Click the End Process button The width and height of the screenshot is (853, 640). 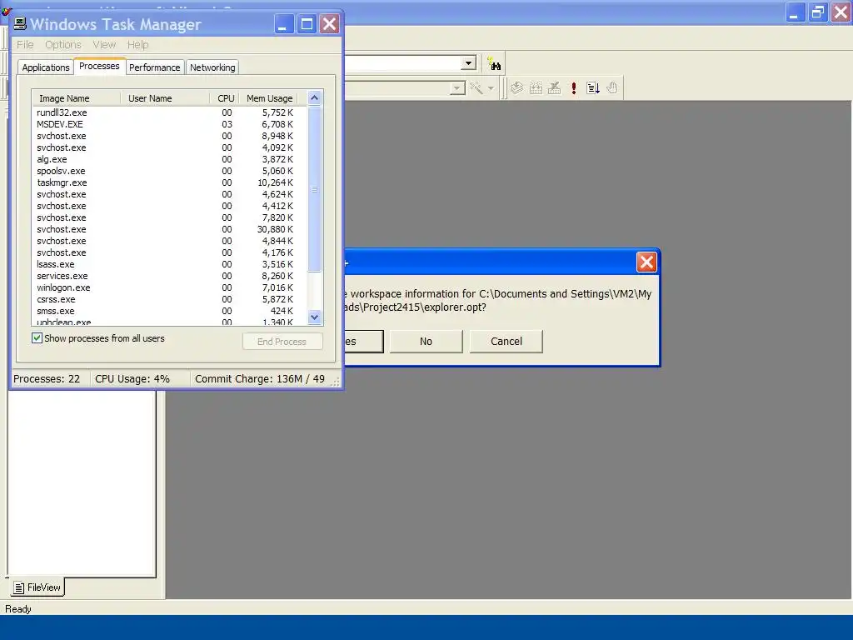point(282,341)
